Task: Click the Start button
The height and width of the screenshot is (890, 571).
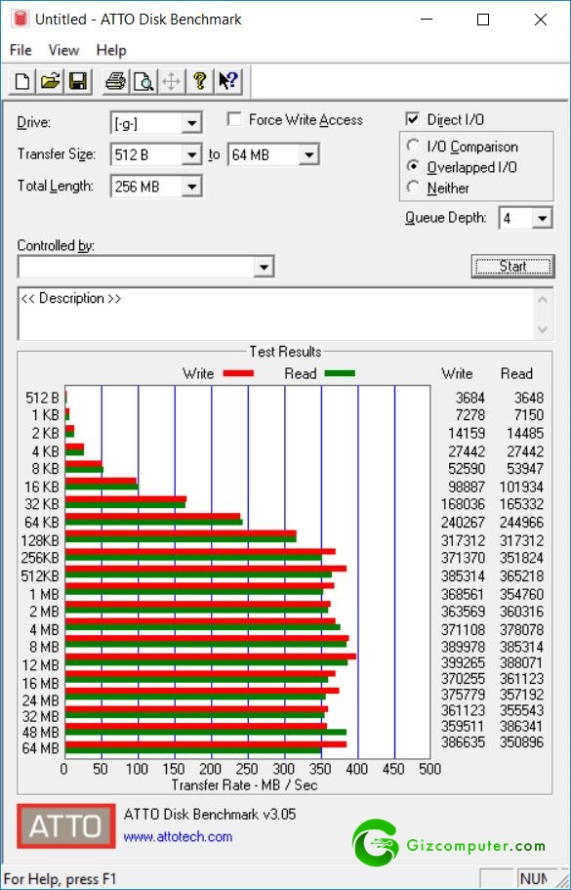Action: pyautogui.click(x=512, y=266)
